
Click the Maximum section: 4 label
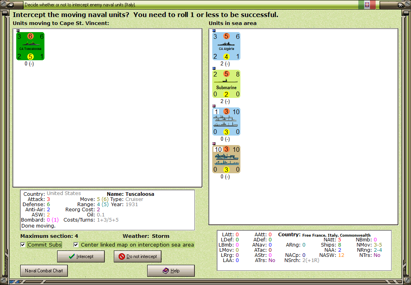point(49,236)
